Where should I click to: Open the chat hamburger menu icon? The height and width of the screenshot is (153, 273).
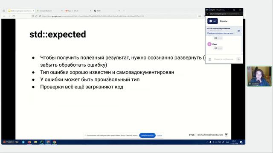209,59
